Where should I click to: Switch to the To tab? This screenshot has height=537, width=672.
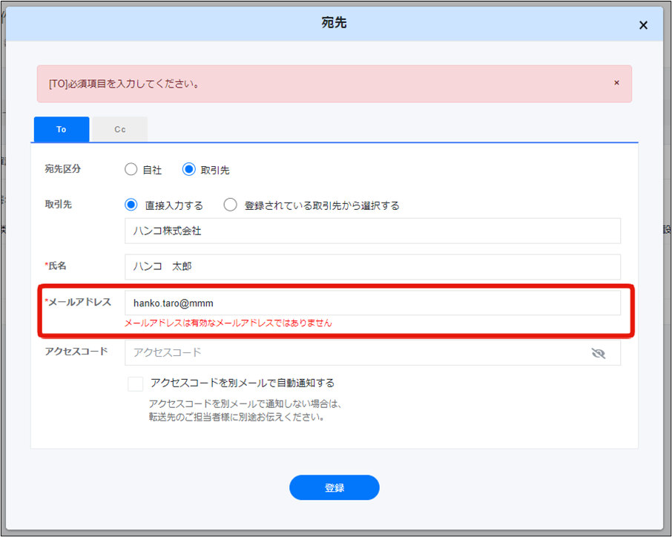point(62,129)
